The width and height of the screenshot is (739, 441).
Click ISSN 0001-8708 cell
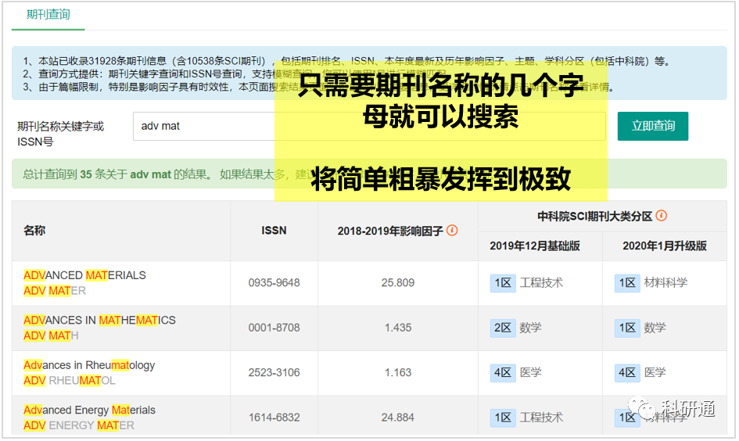click(274, 328)
